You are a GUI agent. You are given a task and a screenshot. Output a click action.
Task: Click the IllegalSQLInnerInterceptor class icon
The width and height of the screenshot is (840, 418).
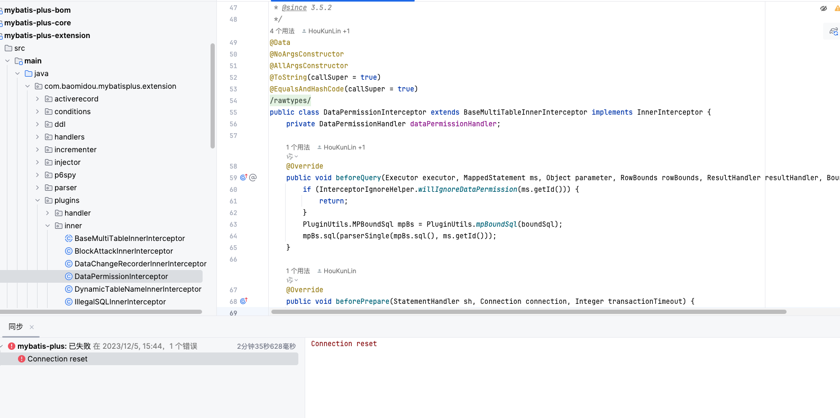[x=69, y=302]
